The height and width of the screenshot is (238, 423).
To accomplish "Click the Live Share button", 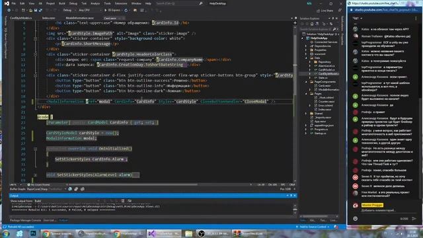I will pyautogui.click(x=325, y=11).
